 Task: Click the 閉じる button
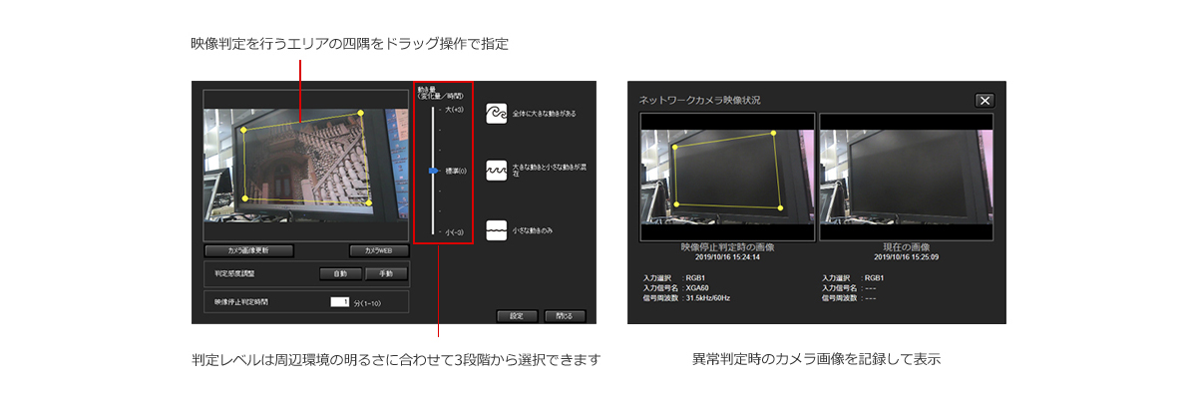point(565,315)
